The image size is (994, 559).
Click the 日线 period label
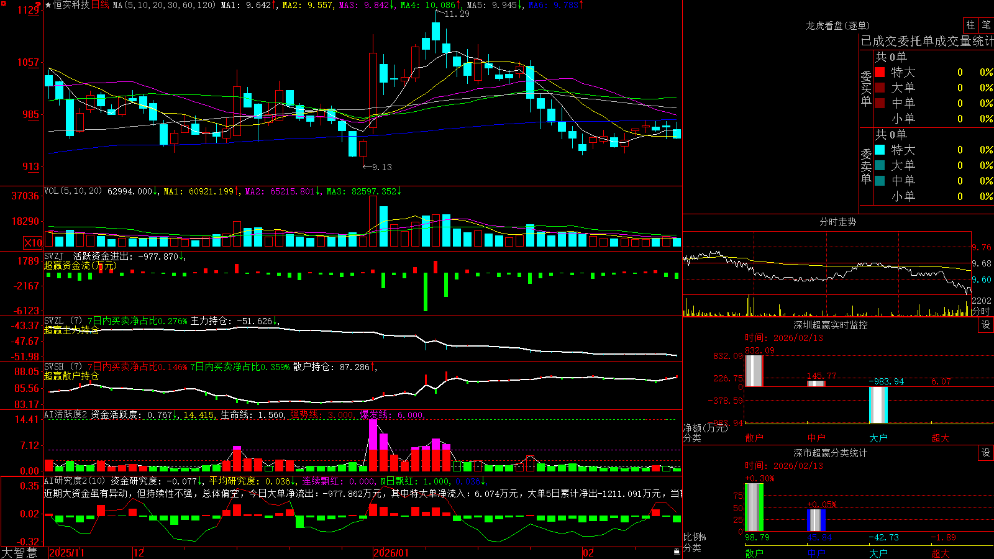tap(100, 5)
